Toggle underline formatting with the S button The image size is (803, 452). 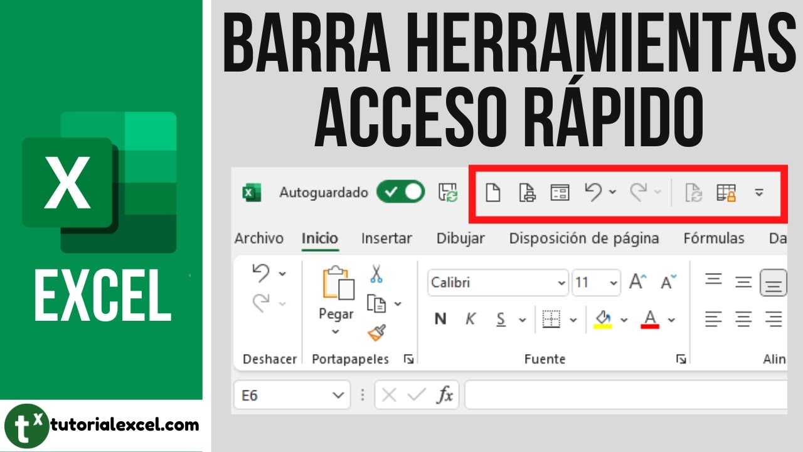tap(501, 318)
